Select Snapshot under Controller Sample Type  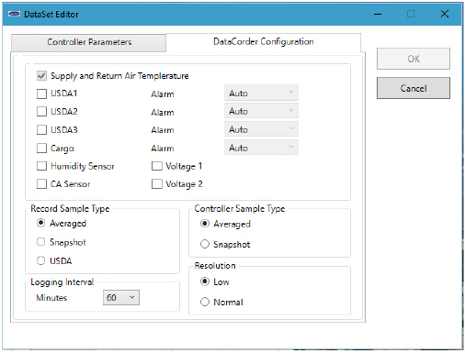[205, 244]
